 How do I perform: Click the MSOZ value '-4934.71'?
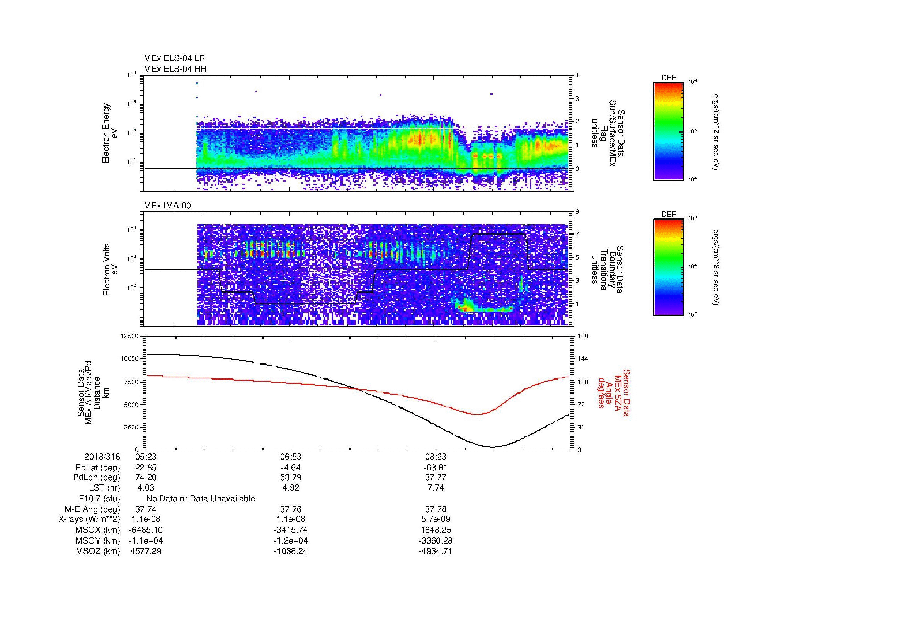click(436, 551)
